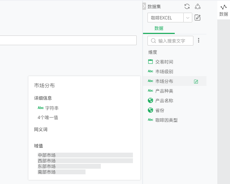
Task: Click edit dataset icon beside 咖啡EXCEL
Action: (x=198, y=18)
